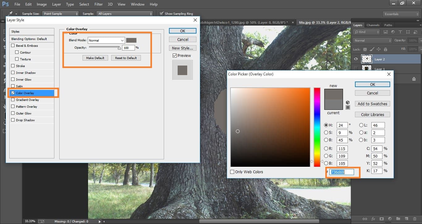Click the Create new layer icon
This screenshot has height=224, width=422.
point(407,219)
